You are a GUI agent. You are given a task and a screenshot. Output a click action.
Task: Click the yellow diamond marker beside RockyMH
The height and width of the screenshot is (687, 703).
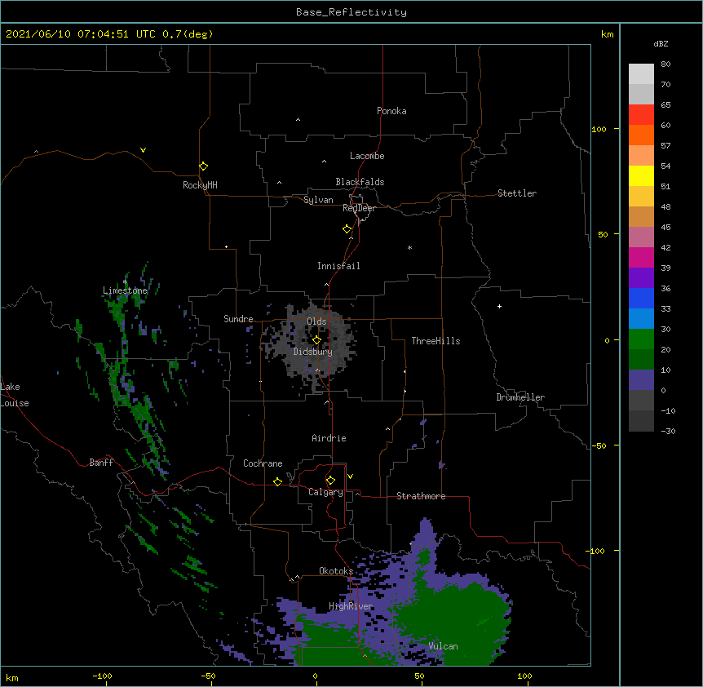[203, 166]
